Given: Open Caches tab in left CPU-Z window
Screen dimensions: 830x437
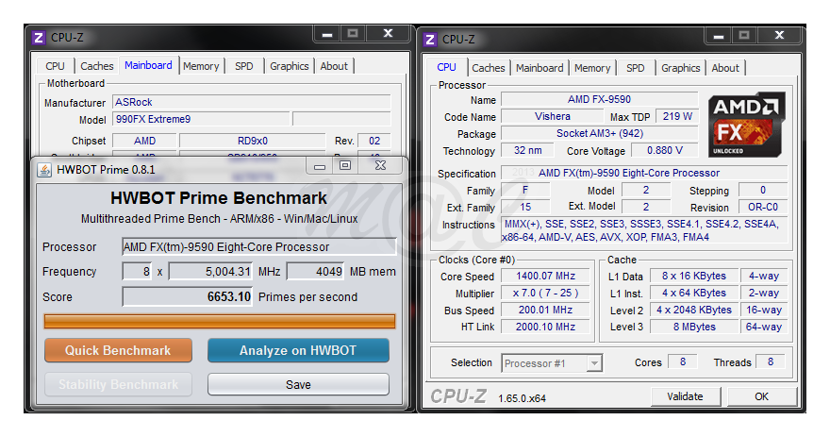Looking at the screenshot, I should click(97, 66).
